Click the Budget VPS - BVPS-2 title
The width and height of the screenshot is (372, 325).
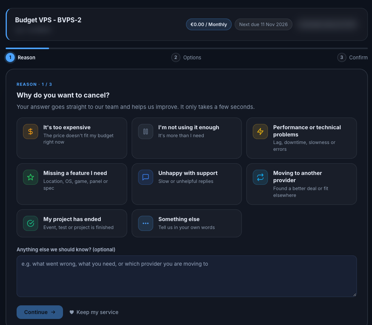48,20
